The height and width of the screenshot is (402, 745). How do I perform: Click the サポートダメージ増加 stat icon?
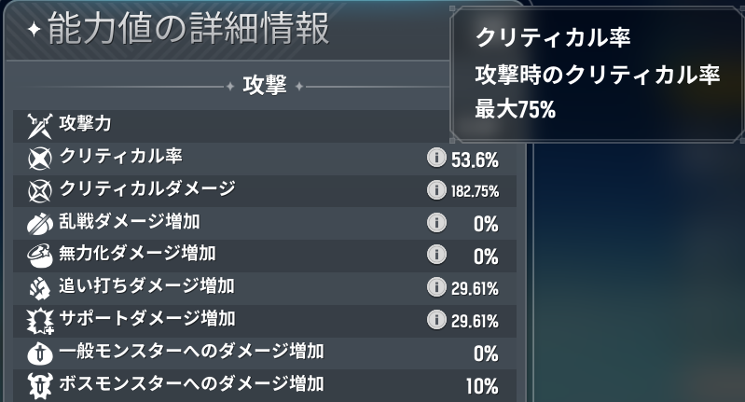pos(40,320)
